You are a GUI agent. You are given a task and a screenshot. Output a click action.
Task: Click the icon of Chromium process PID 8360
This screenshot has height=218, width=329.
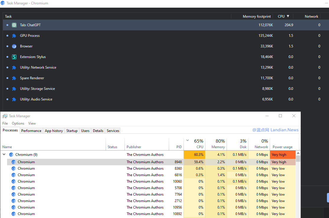point(14,169)
